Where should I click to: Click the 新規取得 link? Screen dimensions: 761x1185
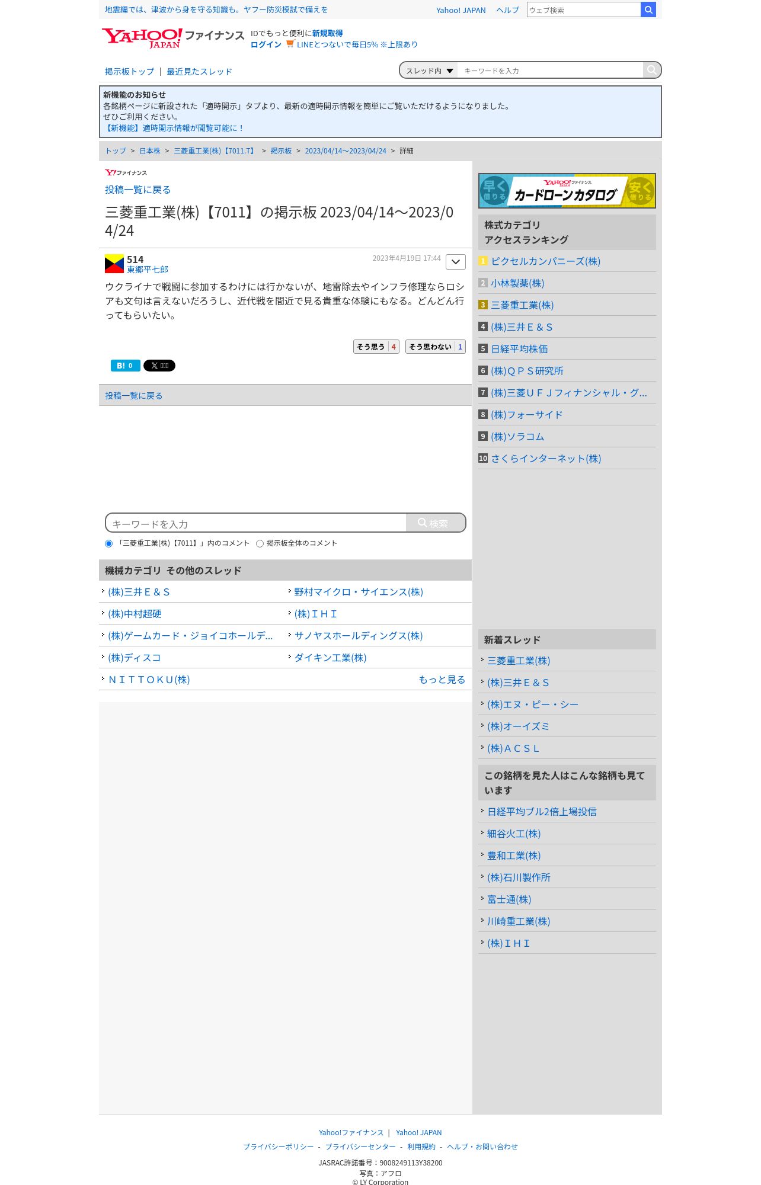point(327,33)
